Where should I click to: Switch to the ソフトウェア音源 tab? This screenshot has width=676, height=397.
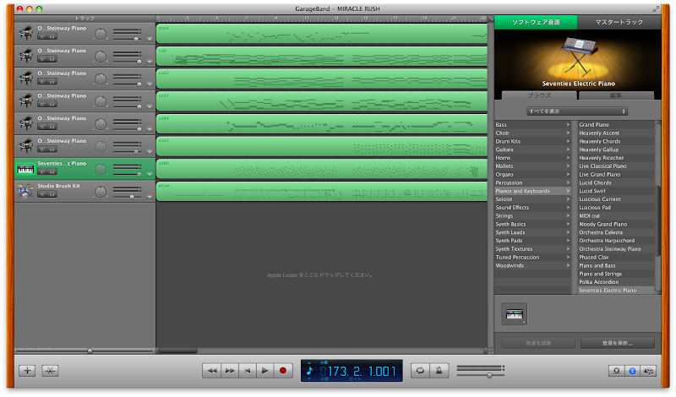coord(536,22)
